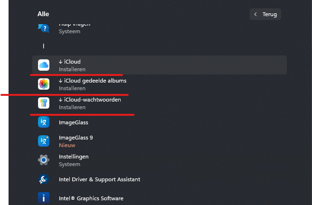312x205 pixels.
Task: Click the Intel Graphics Software icon
Action: point(44,198)
